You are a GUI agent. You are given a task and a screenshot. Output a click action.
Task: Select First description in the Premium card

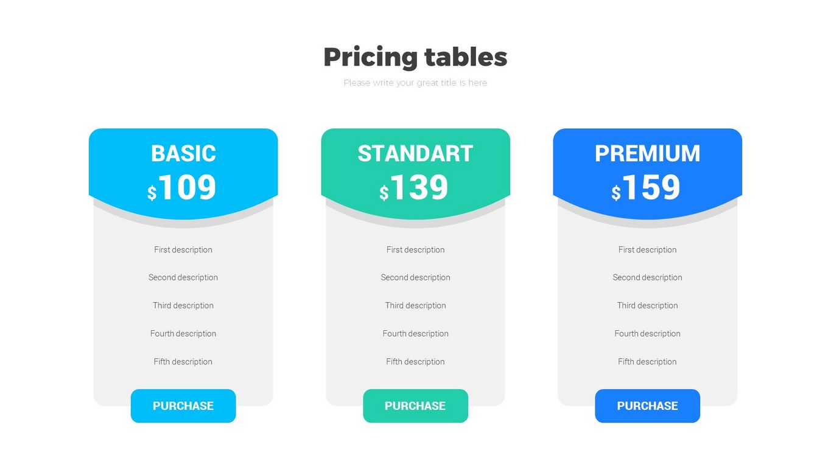click(647, 249)
